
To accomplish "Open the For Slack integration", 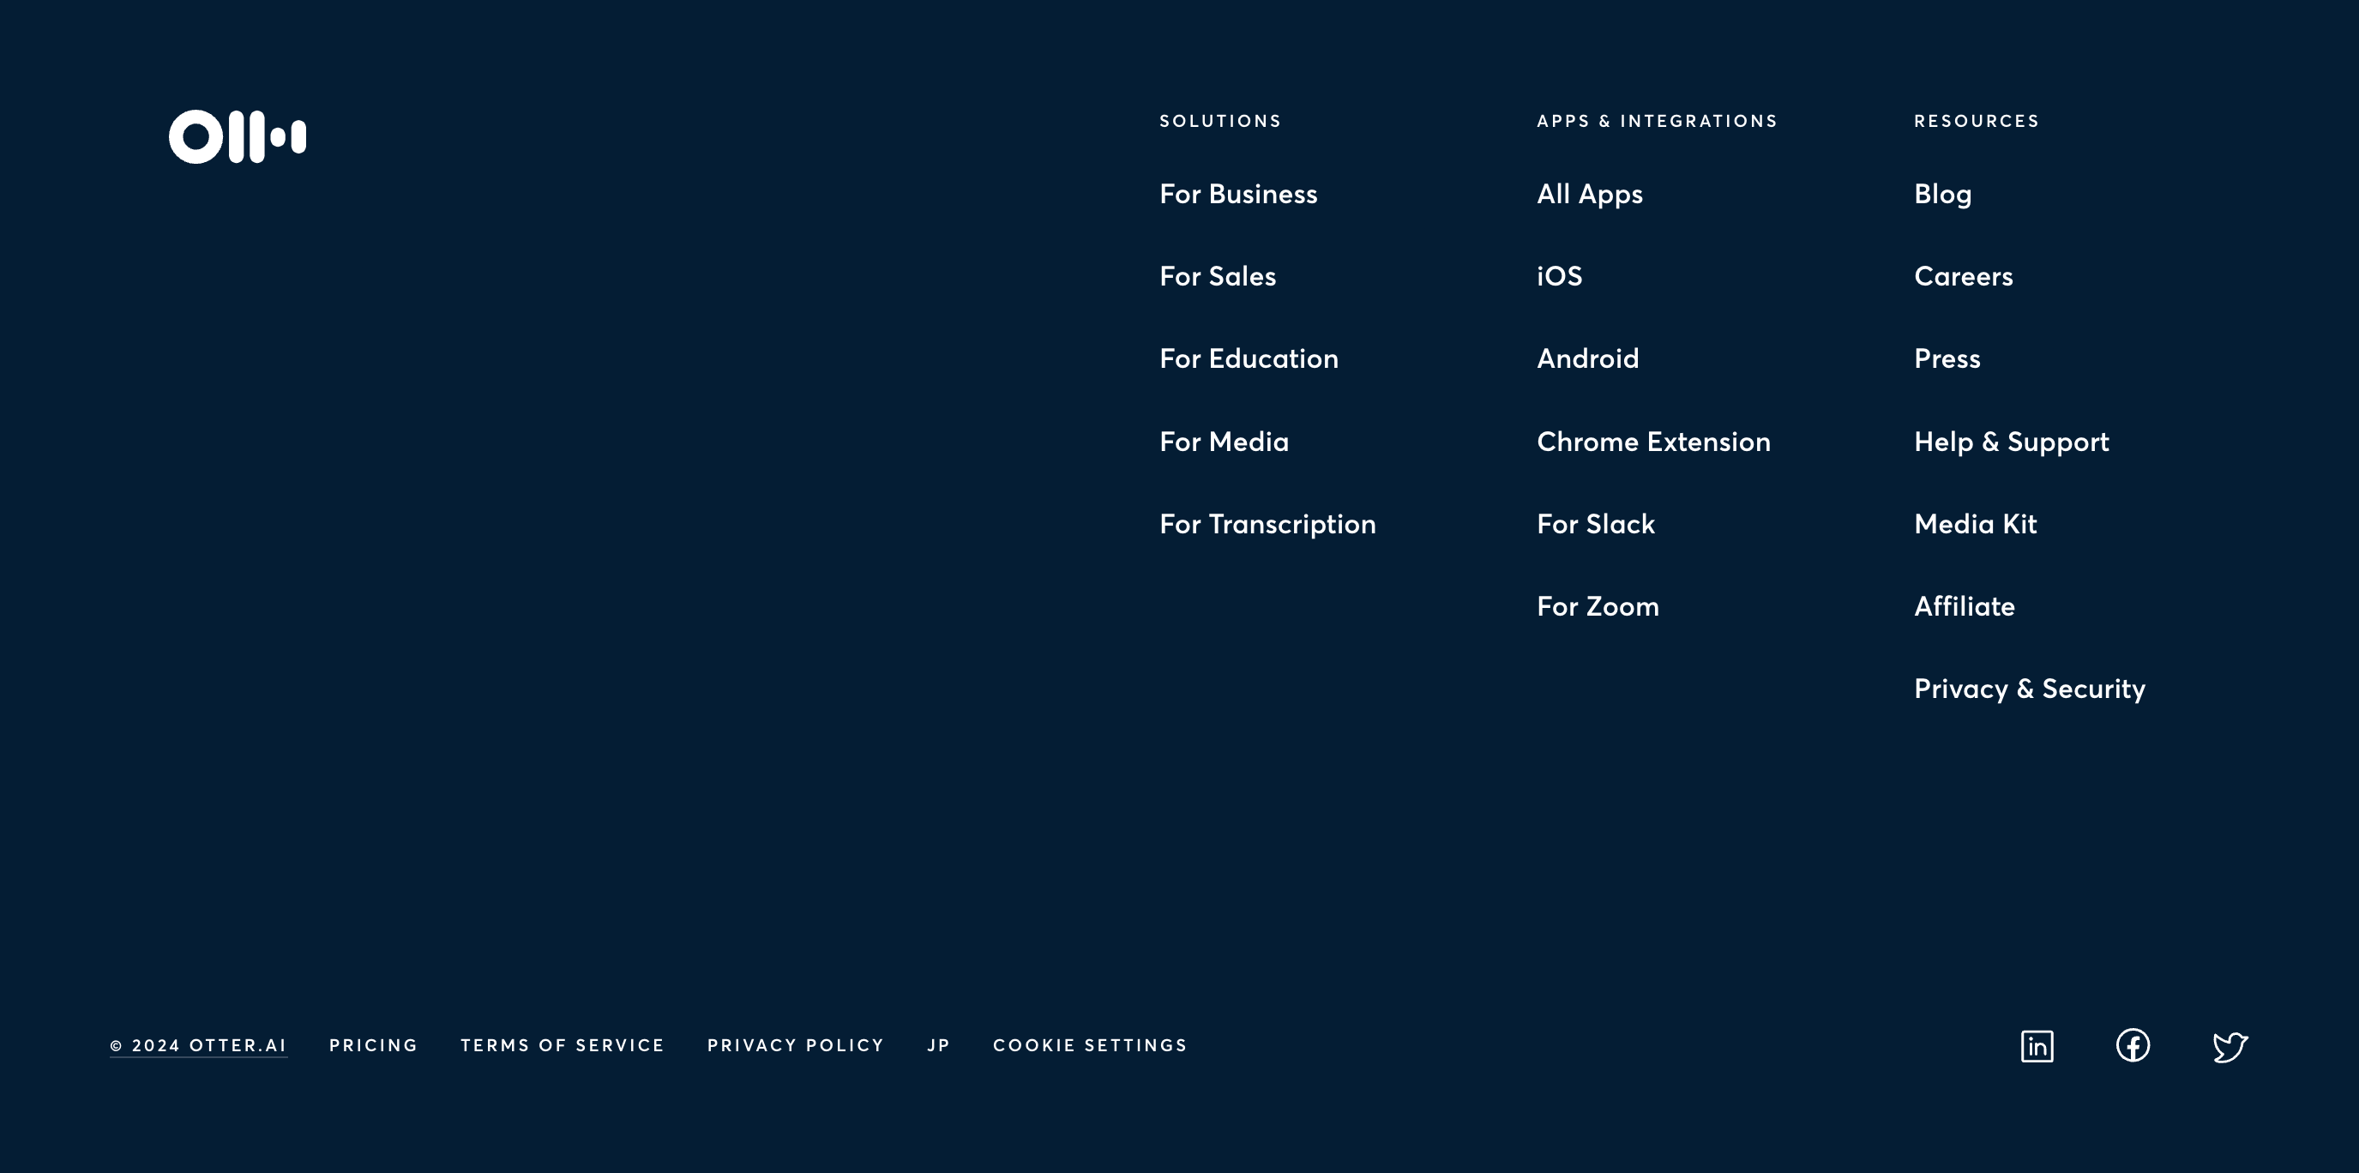I will click(1595, 524).
